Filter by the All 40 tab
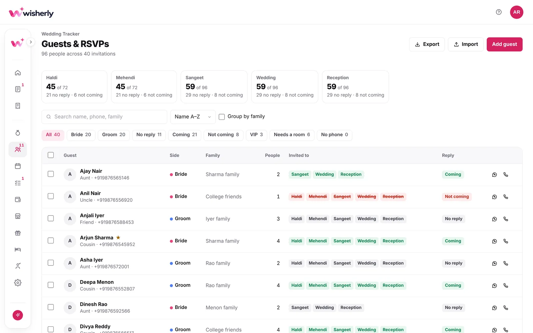The width and height of the screenshot is (533, 333). (x=53, y=135)
